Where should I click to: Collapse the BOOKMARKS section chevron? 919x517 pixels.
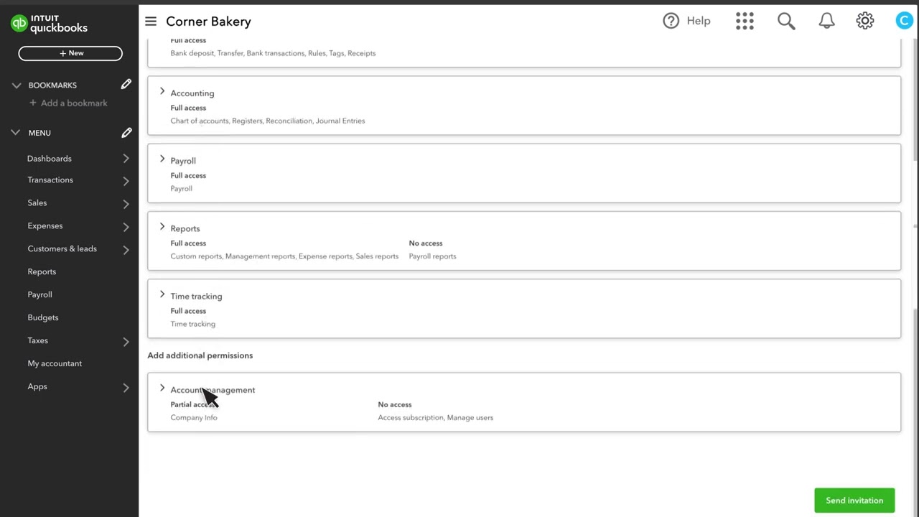coord(16,85)
